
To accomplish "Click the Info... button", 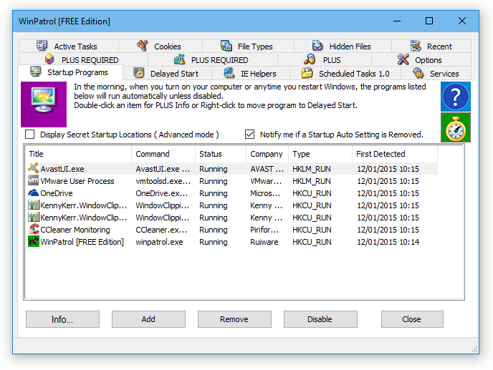I will [62, 319].
